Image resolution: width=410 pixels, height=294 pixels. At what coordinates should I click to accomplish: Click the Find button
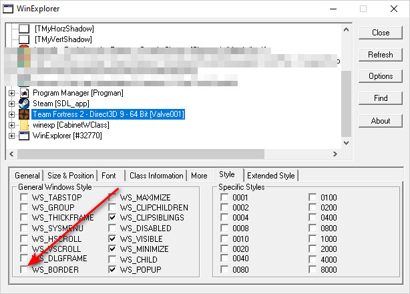click(381, 98)
